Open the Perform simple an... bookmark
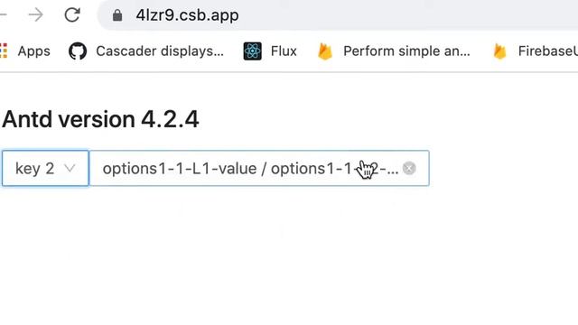 coord(406,51)
